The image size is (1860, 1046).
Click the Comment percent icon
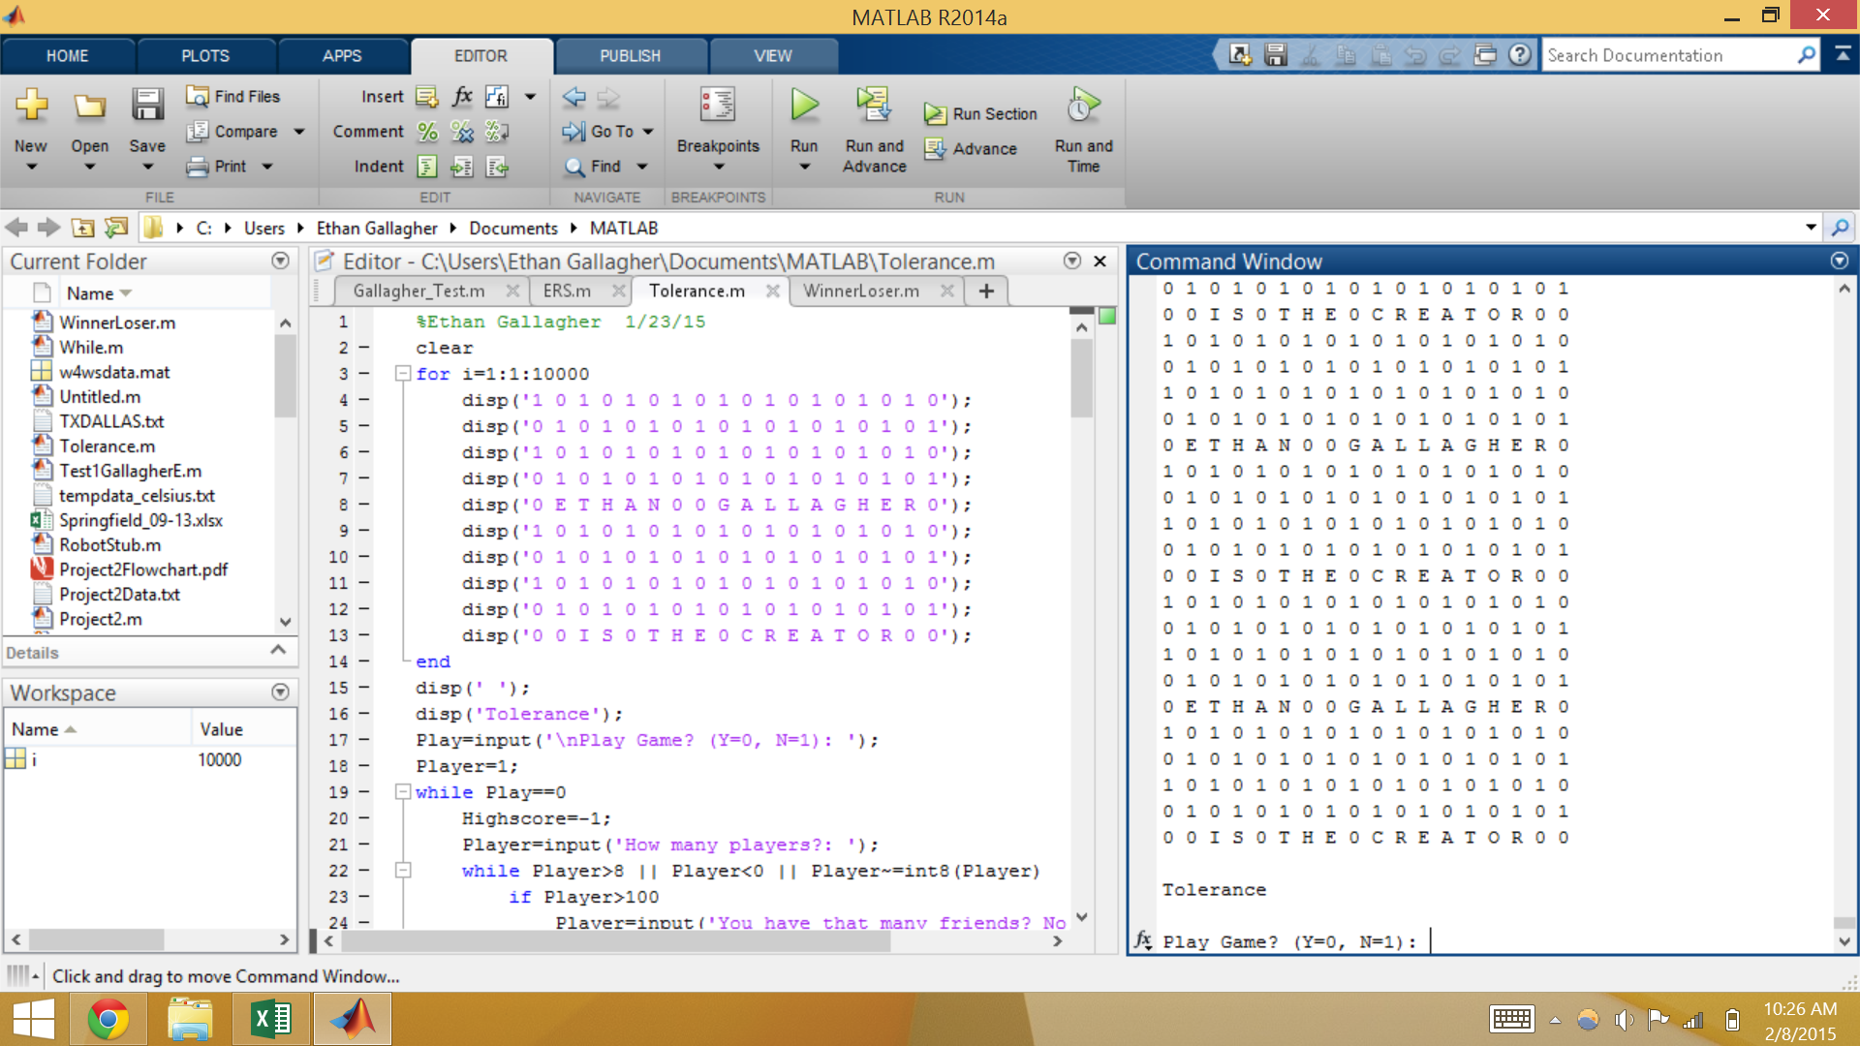[427, 132]
